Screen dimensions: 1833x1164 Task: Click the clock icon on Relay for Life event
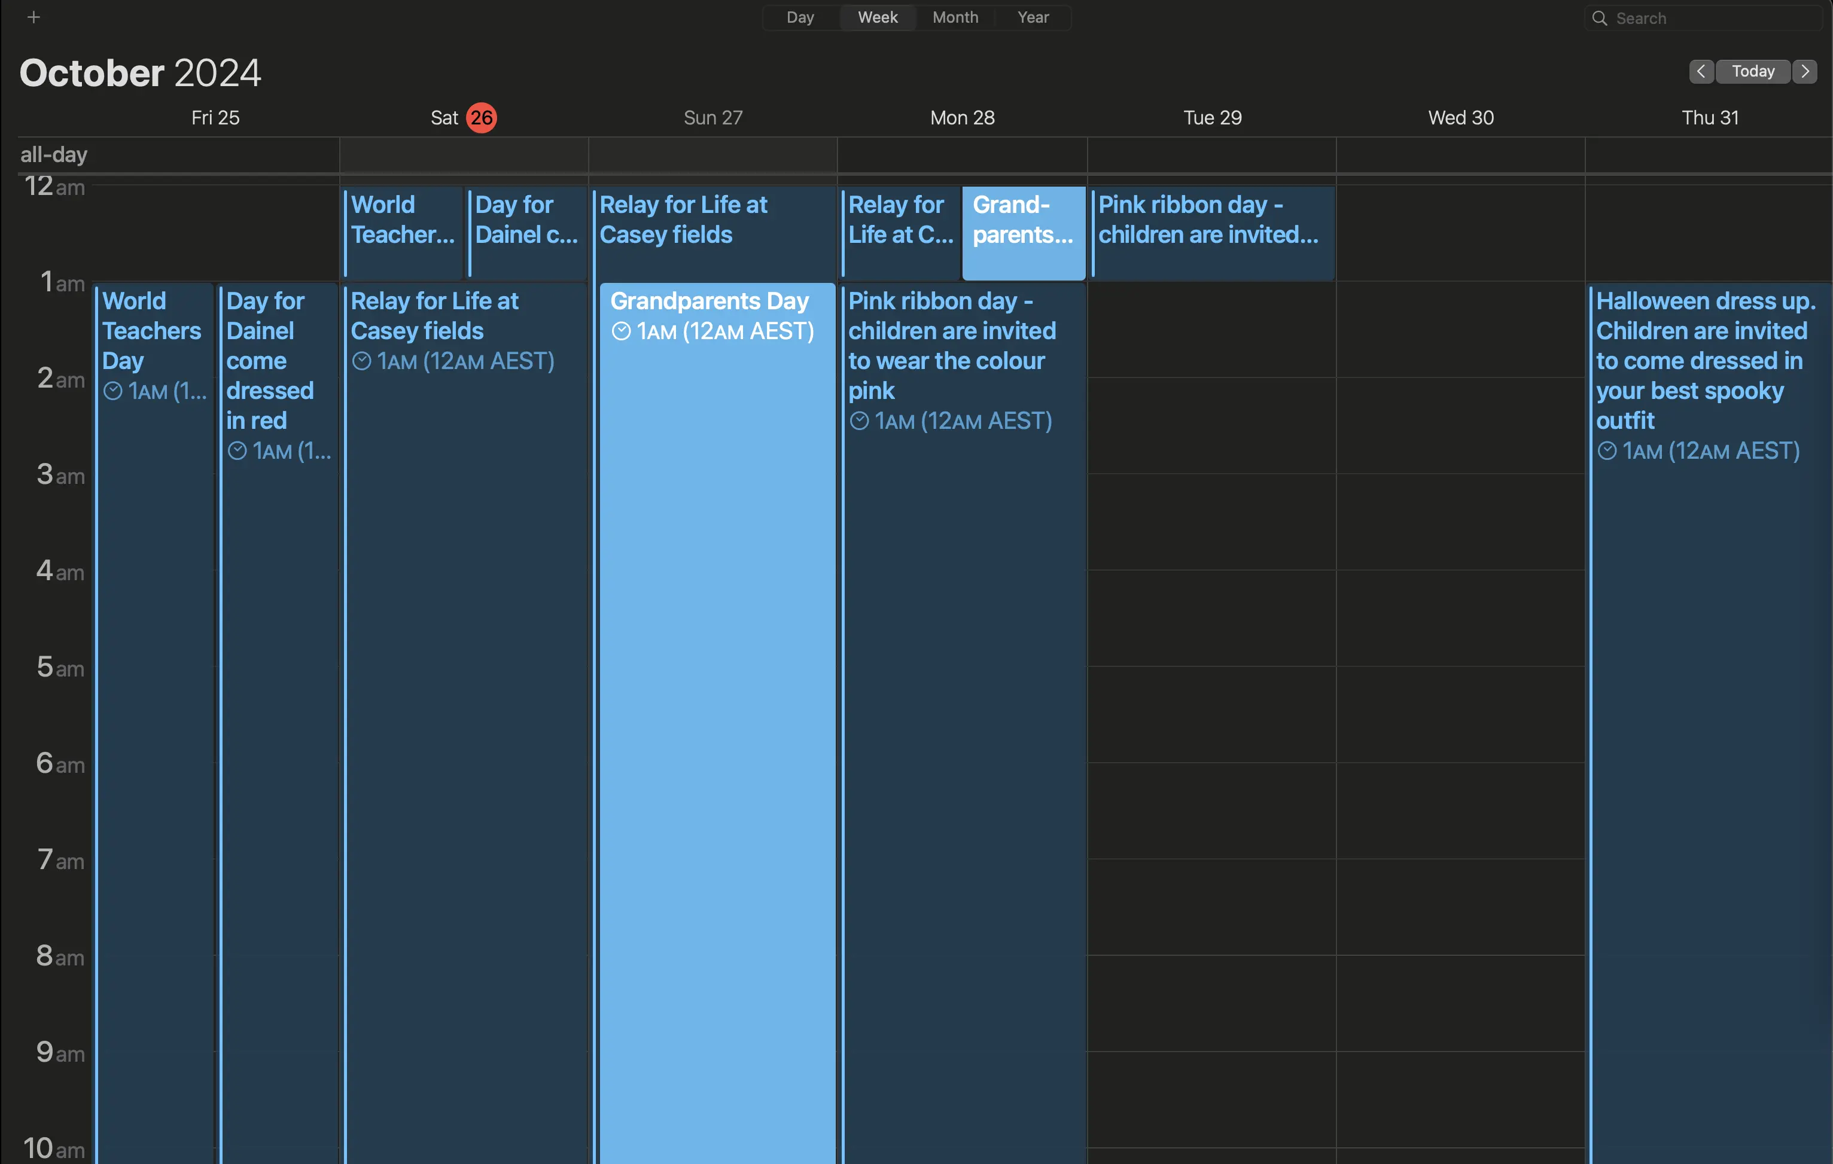pos(363,361)
